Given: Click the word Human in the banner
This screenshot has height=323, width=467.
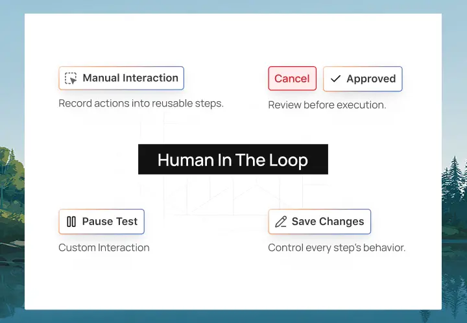Looking at the screenshot, I should [179, 160].
